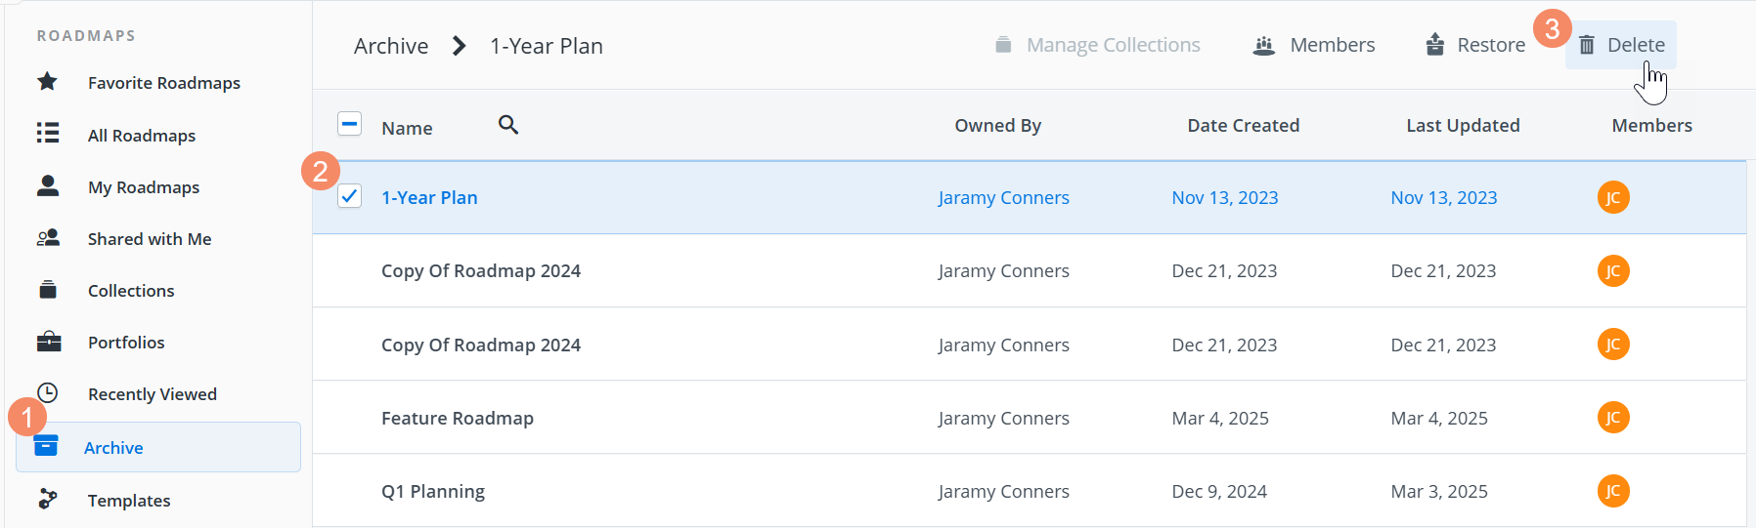The width and height of the screenshot is (1756, 528).
Task: Restore the selected roadmap
Action: click(x=1475, y=45)
